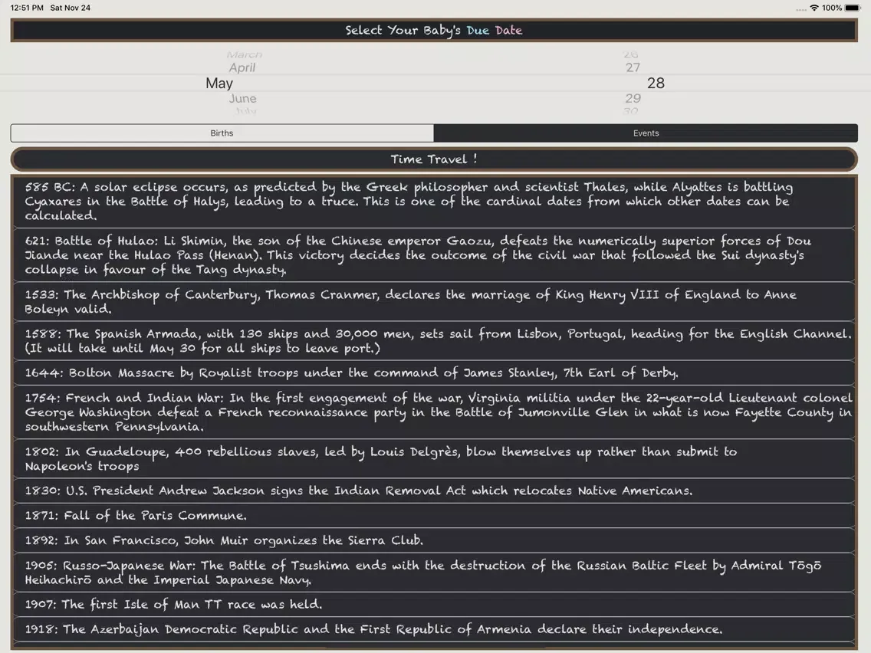The width and height of the screenshot is (871, 653).
Task: Select day 29 in the day picker
Action: 633,98
